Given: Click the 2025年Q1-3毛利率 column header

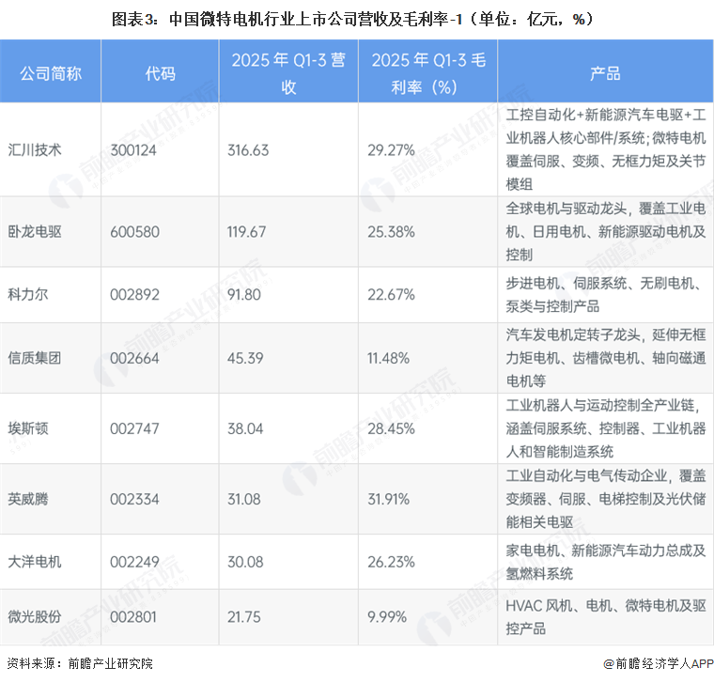Looking at the screenshot, I should [428, 73].
